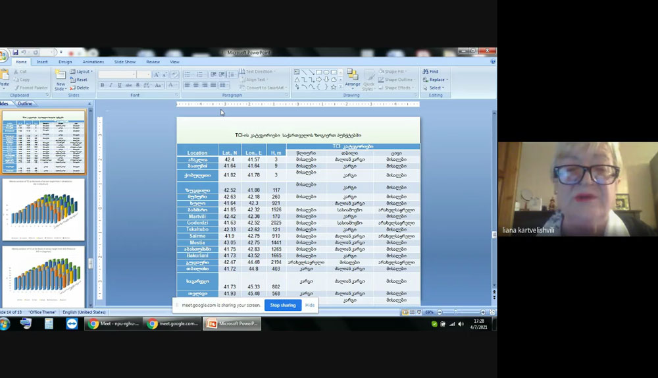Switch to the Insert ribbon tab
The width and height of the screenshot is (658, 378).
pos(42,62)
